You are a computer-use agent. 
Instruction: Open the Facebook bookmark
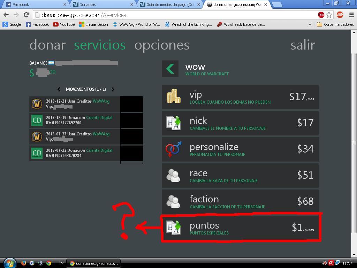coord(37,24)
